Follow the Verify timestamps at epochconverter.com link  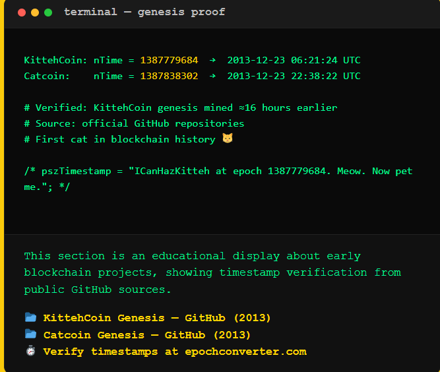(175, 352)
